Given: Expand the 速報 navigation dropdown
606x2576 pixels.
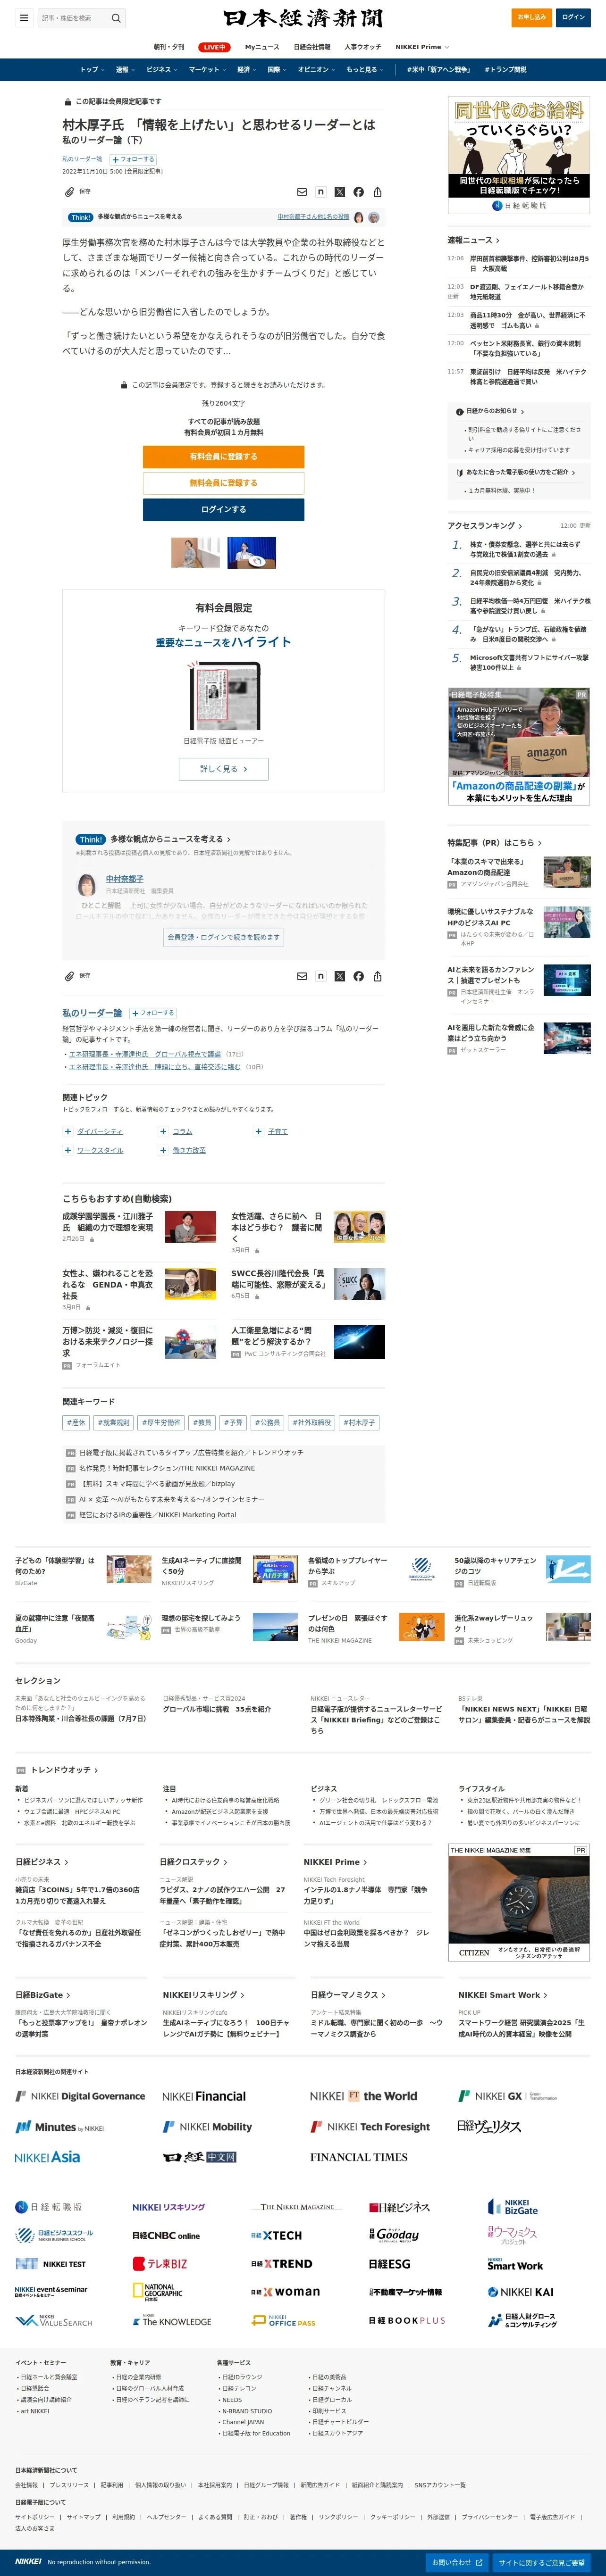Looking at the screenshot, I should click(x=125, y=70).
